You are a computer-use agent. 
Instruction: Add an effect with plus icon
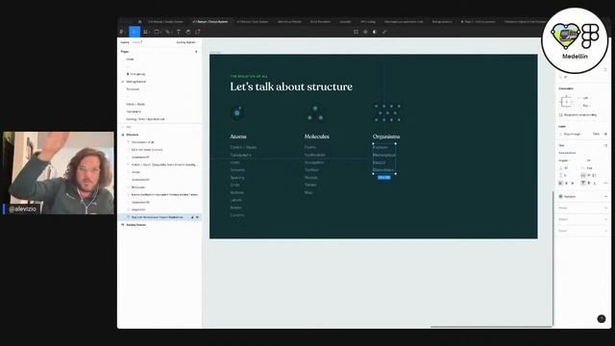605,219
